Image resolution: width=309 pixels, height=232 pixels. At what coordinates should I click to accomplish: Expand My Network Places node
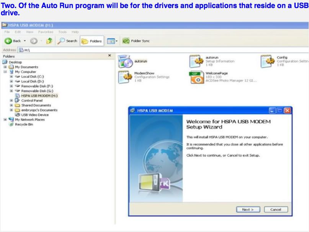point(5,119)
